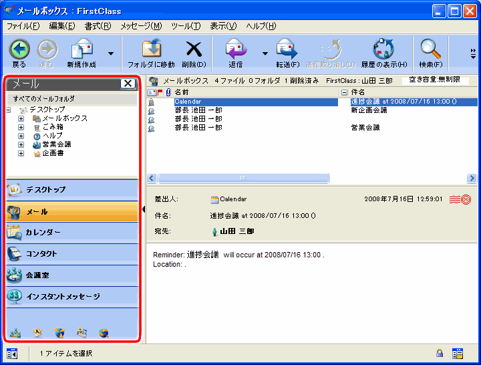Click the 検索 (Search) magnifier icon
The image size is (481, 365).
coord(430,49)
